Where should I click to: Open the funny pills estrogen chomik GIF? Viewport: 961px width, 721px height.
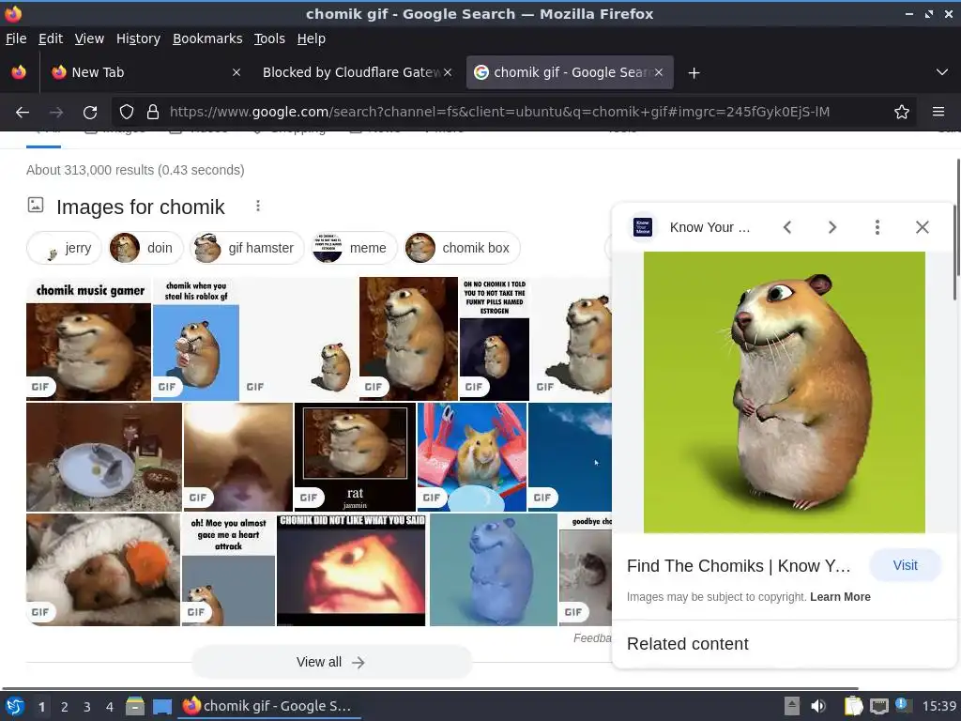494,338
